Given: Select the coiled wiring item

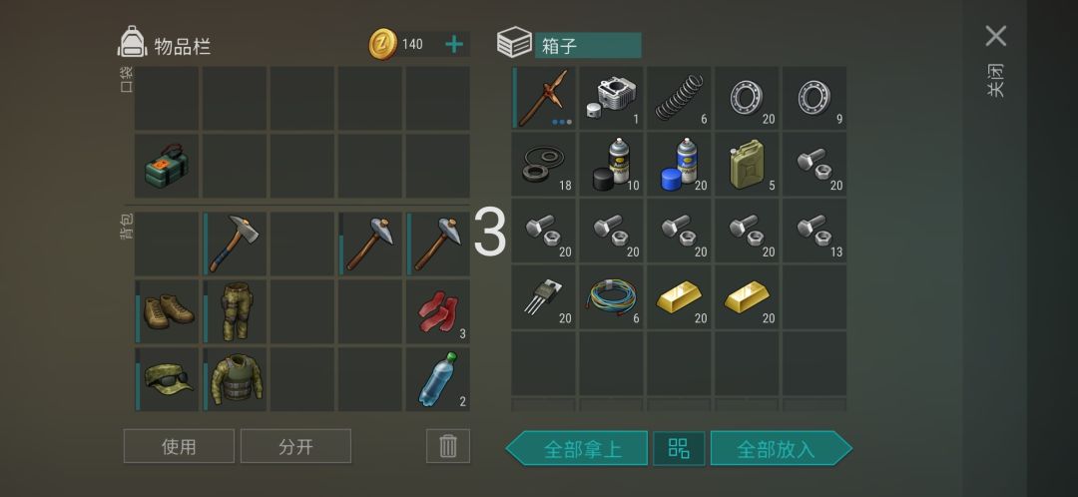Looking at the screenshot, I should tap(611, 297).
